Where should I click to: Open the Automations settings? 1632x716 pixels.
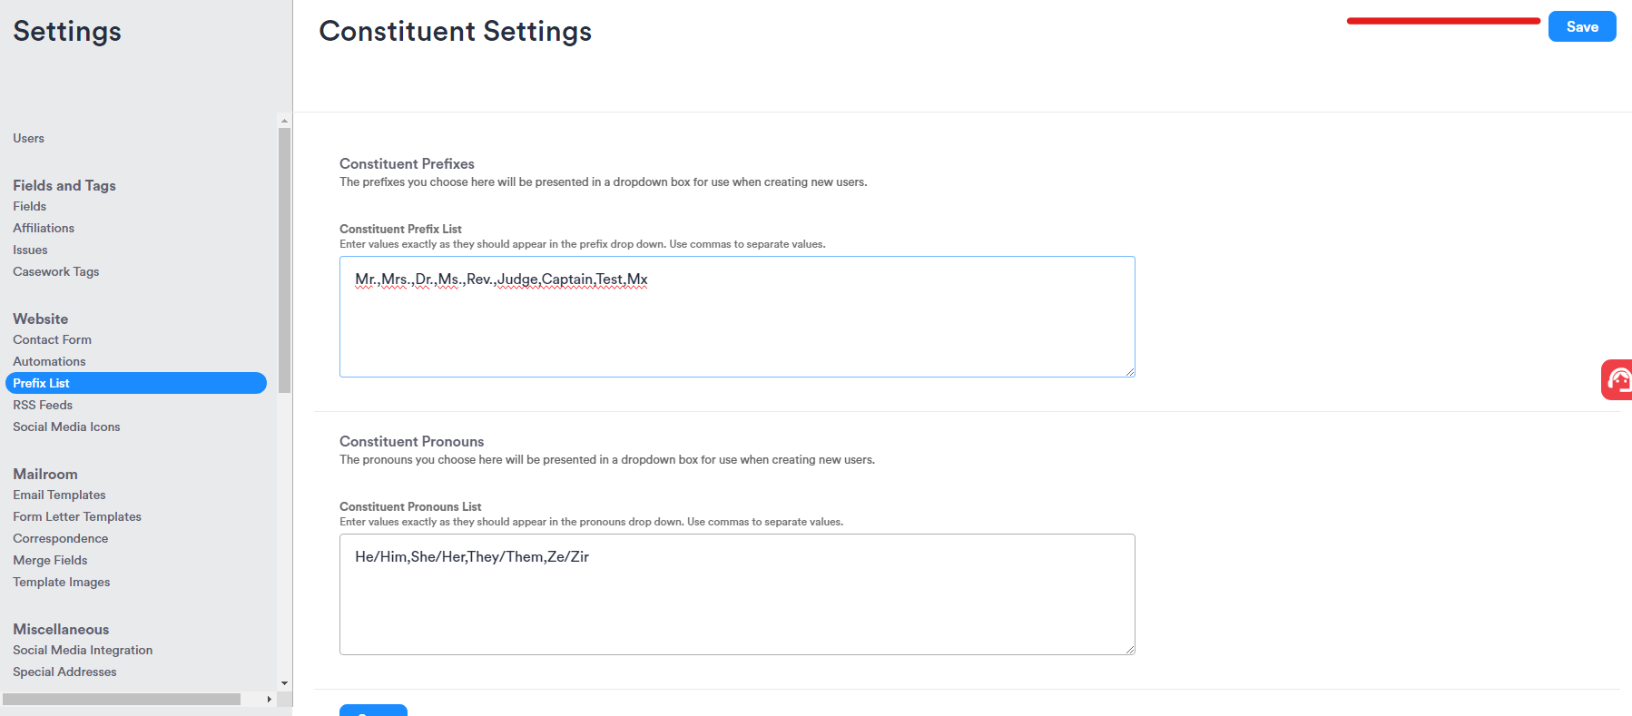click(x=49, y=361)
